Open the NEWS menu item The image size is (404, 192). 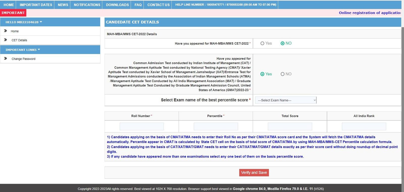pos(63,5)
